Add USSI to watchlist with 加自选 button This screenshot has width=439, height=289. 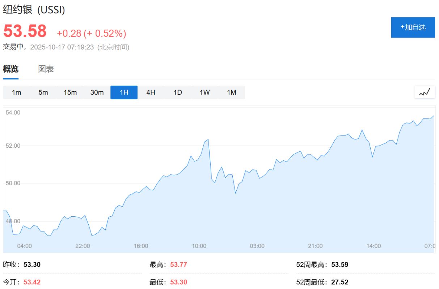(413, 27)
